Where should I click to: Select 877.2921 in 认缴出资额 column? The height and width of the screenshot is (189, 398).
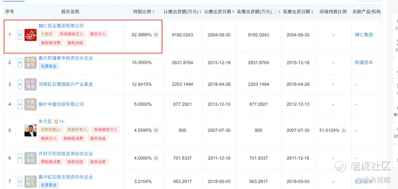tap(182, 104)
